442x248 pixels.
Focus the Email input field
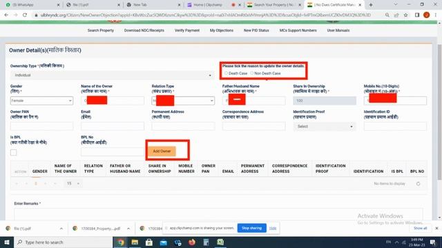(113, 126)
